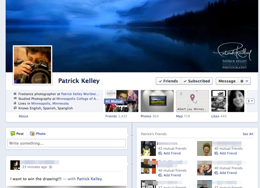The image size is (260, 188).
Task: Open the Friends mutual thumbnail collage
Action: click(x=122, y=101)
